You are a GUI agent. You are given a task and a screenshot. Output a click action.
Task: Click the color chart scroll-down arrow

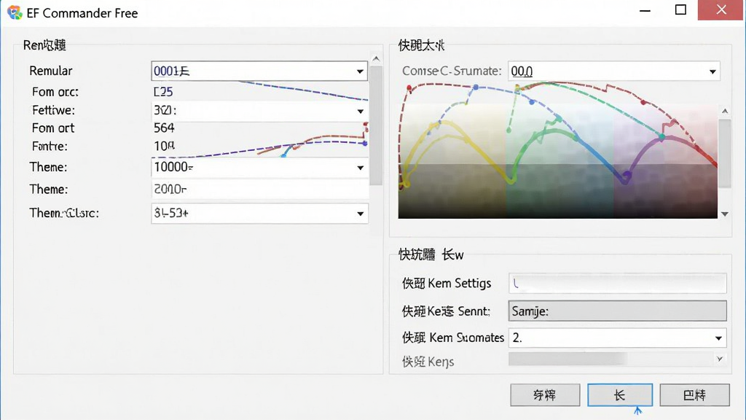coord(725,214)
